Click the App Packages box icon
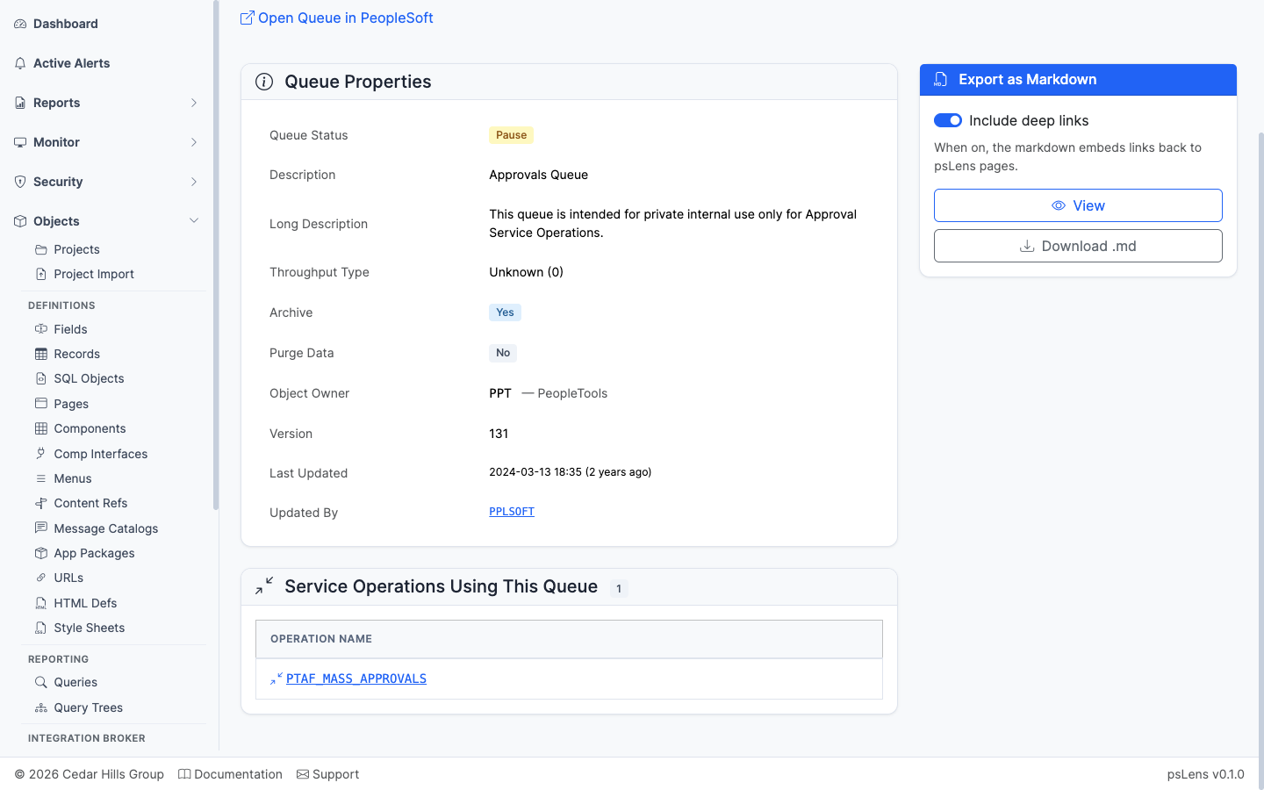 [x=40, y=553]
